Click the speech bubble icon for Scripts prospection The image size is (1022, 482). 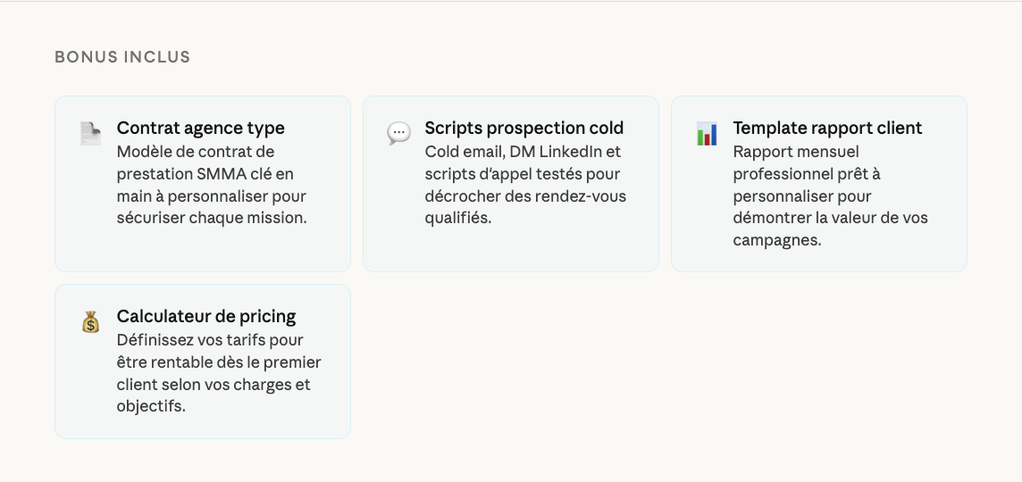tap(398, 134)
